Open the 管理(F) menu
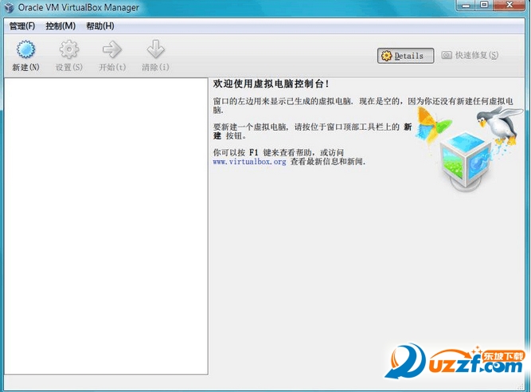 click(x=22, y=26)
